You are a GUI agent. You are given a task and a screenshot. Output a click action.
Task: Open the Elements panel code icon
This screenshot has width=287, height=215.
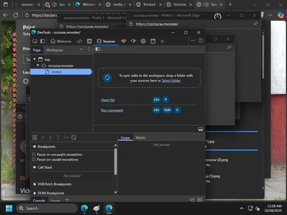(x=80, y=41)
